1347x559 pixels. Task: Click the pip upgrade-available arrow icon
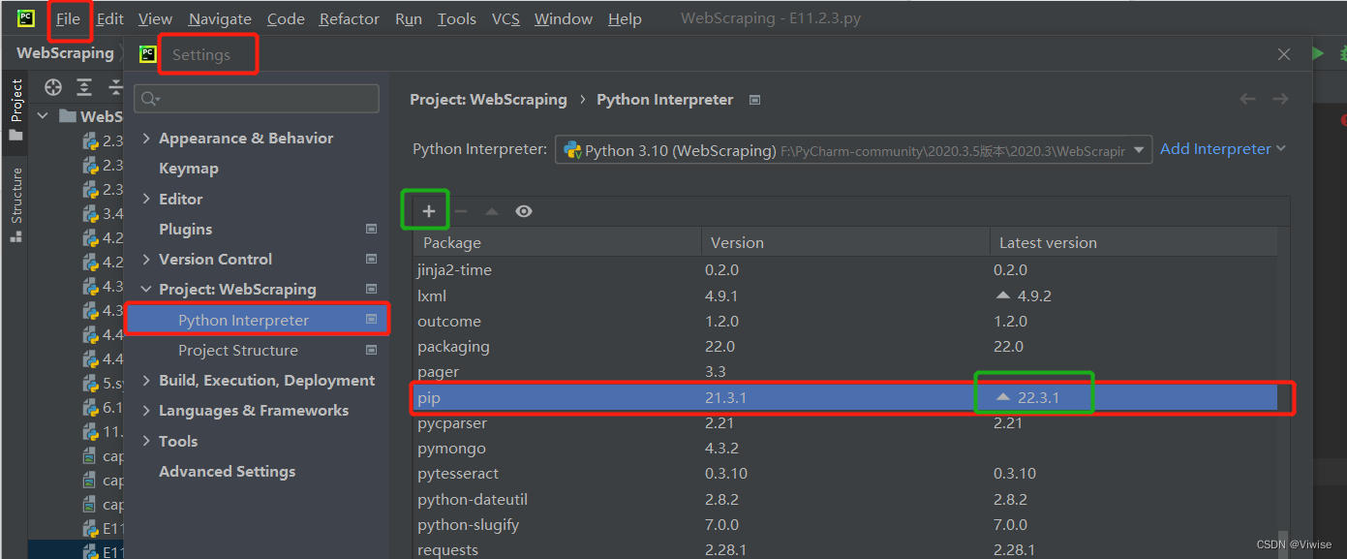pos(1003,397)
